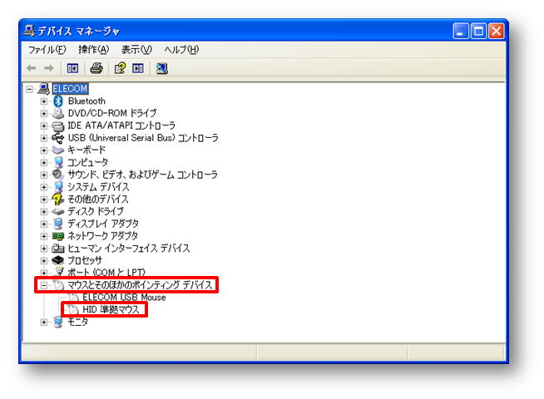Viewport: 544px width, 399px height.
Task: Toggle the console tree pane toolbar icon
Action: pyautogui.click(x=72, y=68)
